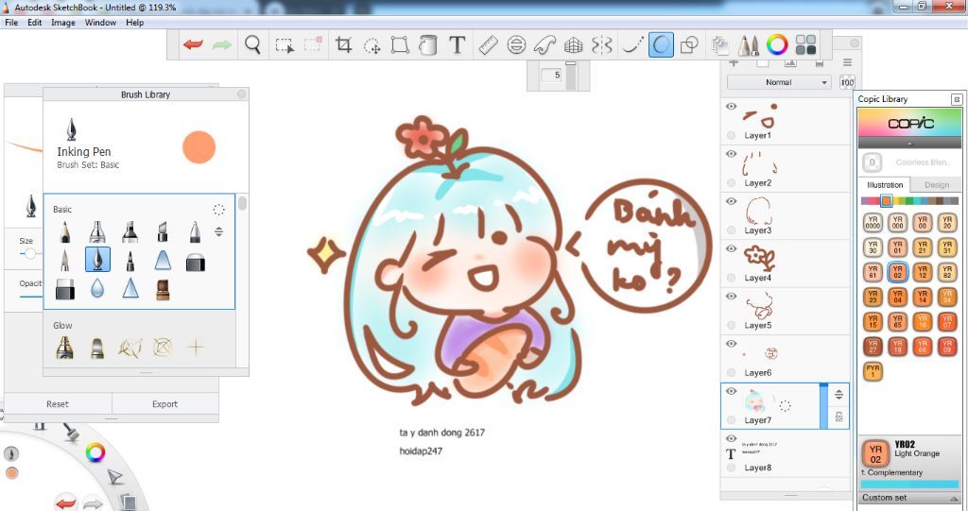Viewport: 968px width, 511px height.
Task: Hide Layer3 using its eye icon
Action: 732,201
